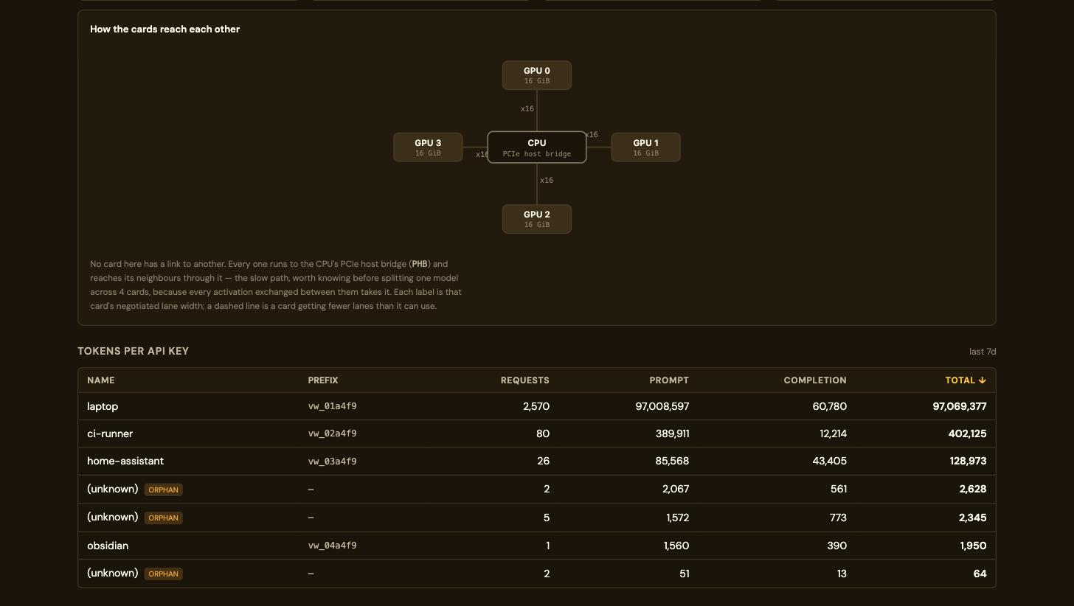This screenshot has height=606, width=1074.
Task: Open the ci-runner API key row
Action: pyautogui.click(x=537, y=433)
